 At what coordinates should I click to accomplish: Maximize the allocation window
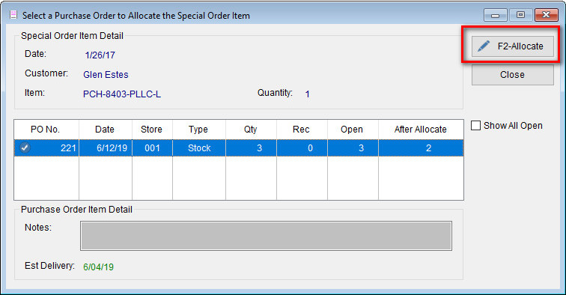520,15
